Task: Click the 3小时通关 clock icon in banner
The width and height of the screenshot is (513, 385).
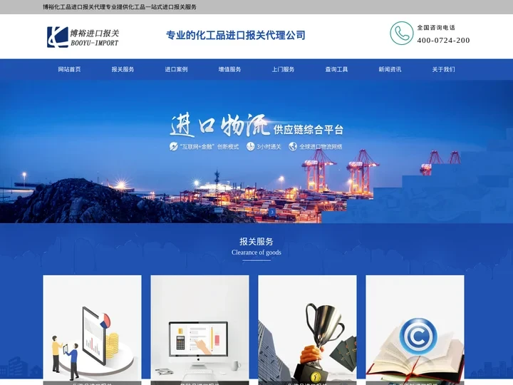Action: (x=251, y=146)
